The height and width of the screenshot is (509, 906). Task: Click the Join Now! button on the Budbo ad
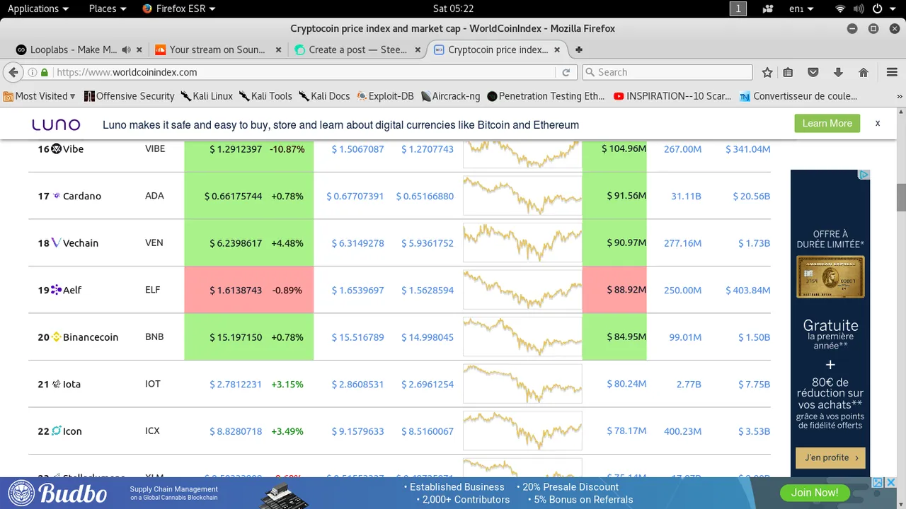click(814, 492)
